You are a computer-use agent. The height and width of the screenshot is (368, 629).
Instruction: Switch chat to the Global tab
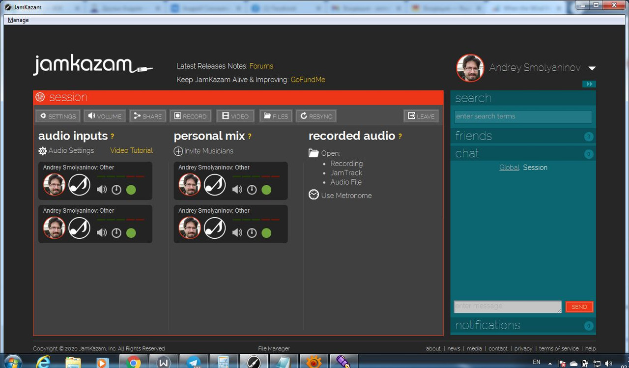[x=509, y=168]
